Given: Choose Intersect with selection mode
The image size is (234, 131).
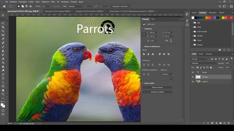Looking at the screenshot, I should coord(31,7).
